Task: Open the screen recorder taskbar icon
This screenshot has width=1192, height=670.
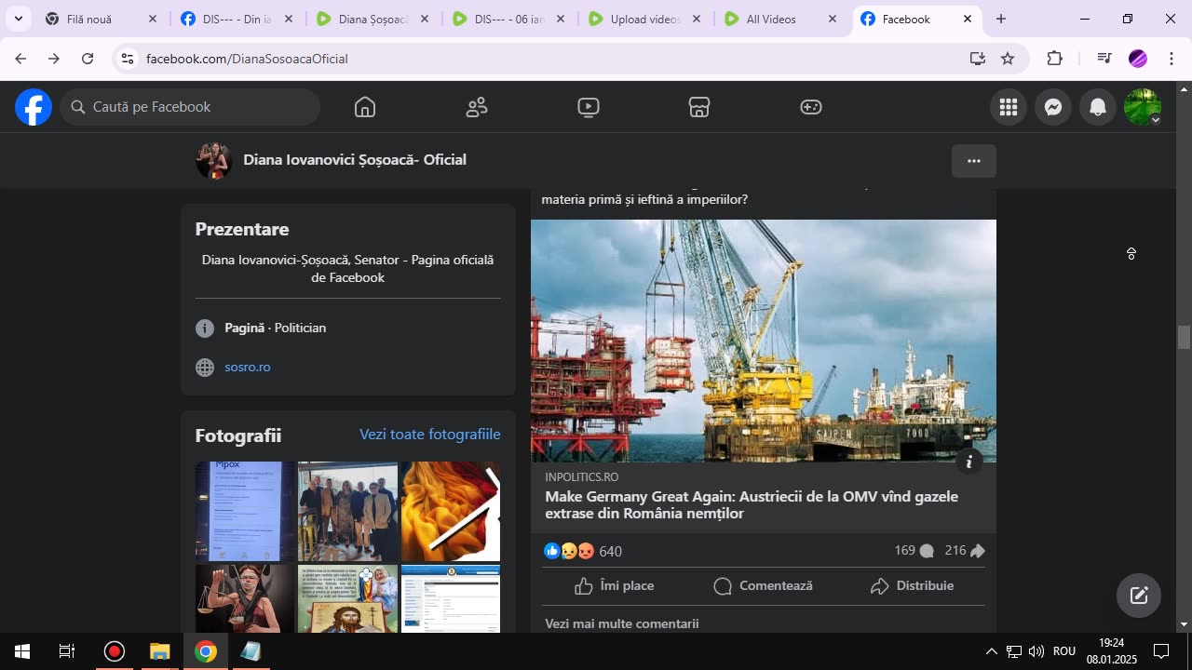Action: [x=115, y=651]
